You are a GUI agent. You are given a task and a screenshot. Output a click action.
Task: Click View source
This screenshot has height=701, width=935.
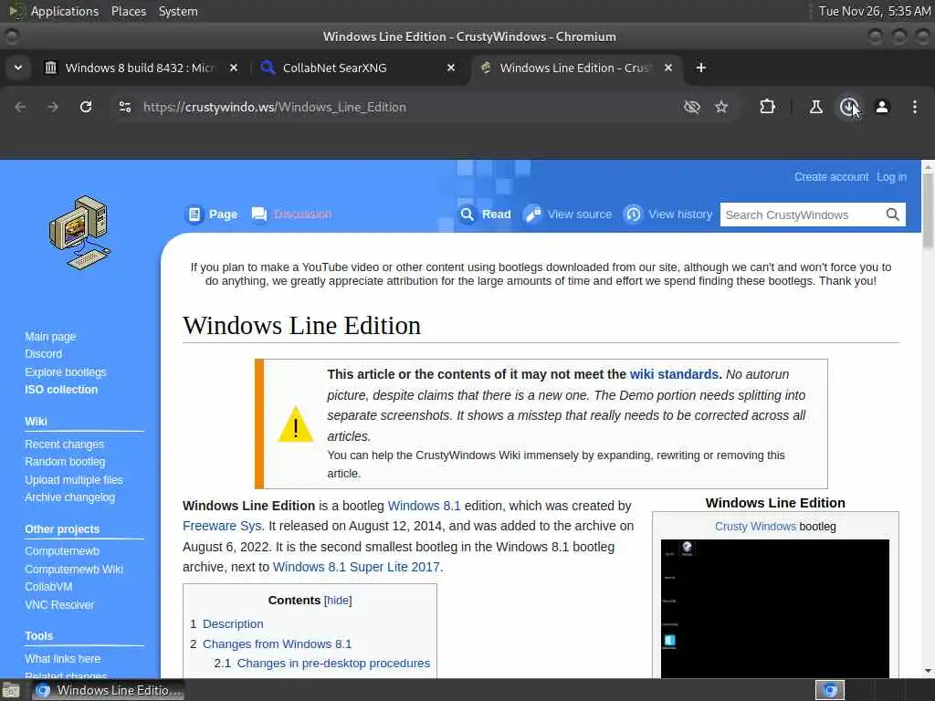tap(568, 214)
